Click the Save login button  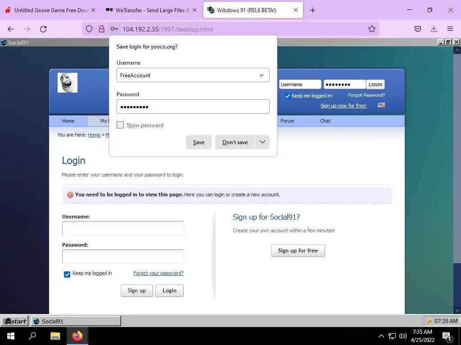(x=199, y=142)
